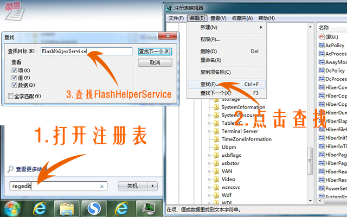Enable the 全字匹配(W) checkbox
This screenshot has height=217, width=347.
(x=11, y=96)
